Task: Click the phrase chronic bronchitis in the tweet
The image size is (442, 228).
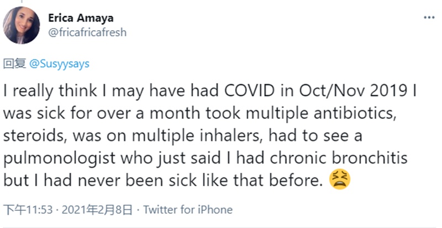Action: click(339, 158)
